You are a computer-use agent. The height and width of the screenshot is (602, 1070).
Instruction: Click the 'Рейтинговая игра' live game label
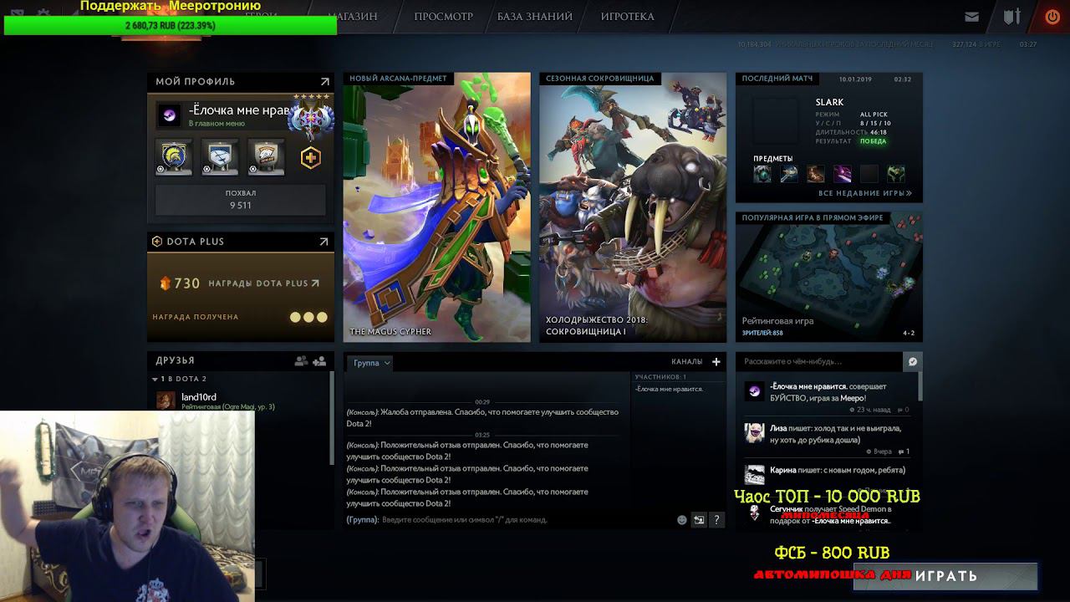pyautogui.click(x=778, y=321)
